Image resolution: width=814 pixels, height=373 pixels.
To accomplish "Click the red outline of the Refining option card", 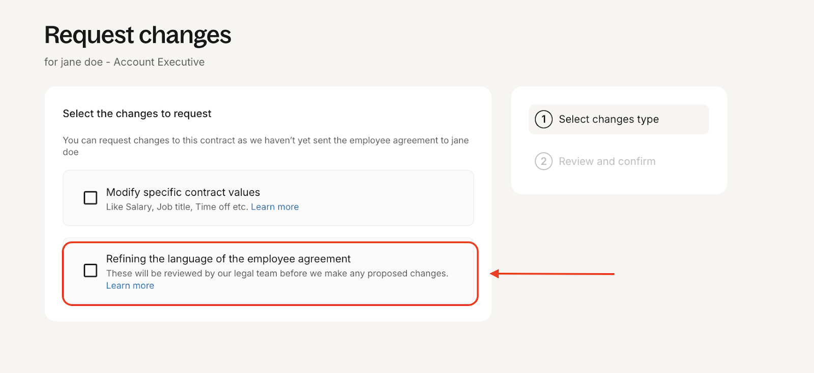I will coord(270,243).
